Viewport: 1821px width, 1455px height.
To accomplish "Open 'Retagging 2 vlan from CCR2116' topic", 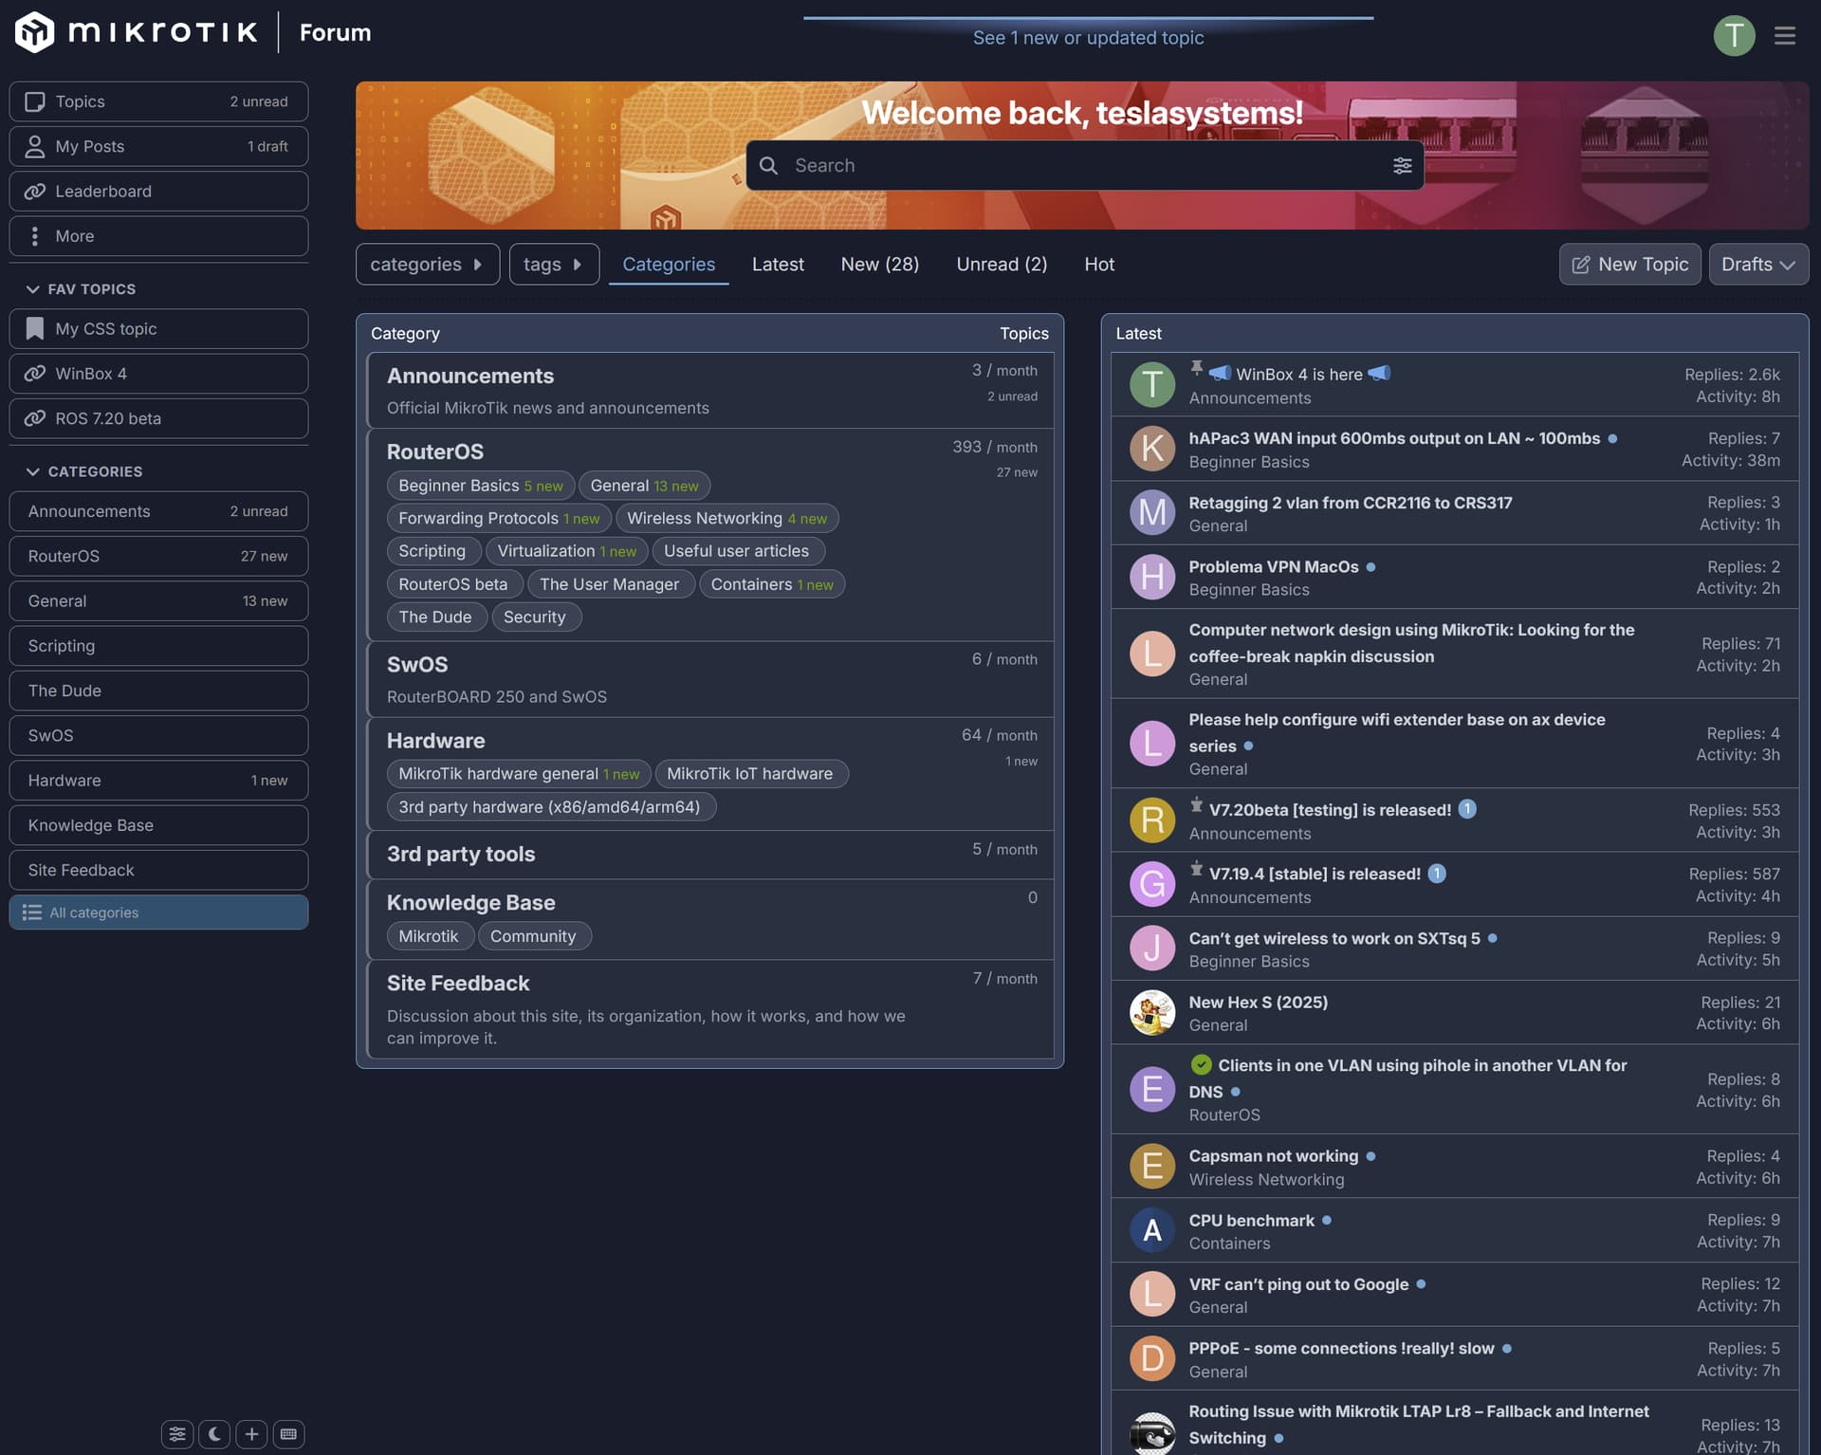I will (x=1350, y=502).
